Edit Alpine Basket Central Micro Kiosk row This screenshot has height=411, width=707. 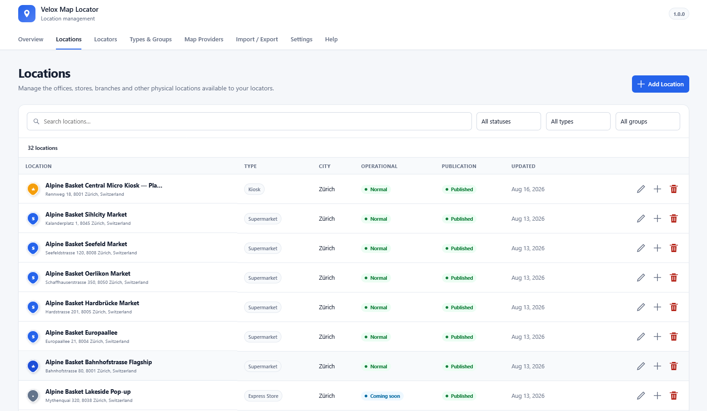click(641, 189)
